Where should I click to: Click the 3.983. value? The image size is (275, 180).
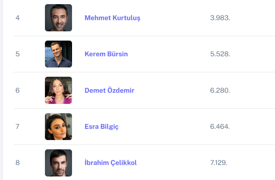(x=220, y=18)
